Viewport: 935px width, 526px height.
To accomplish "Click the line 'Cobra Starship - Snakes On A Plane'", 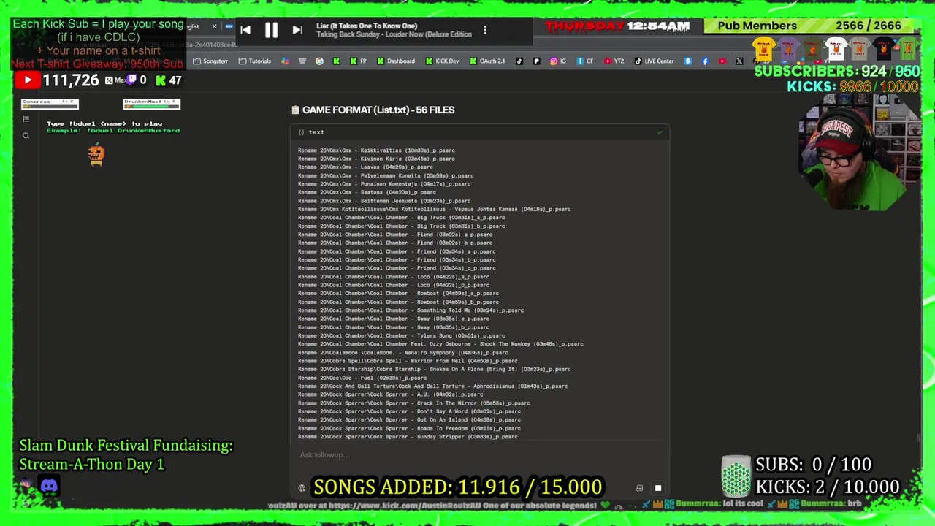I will tap(434, 369).
